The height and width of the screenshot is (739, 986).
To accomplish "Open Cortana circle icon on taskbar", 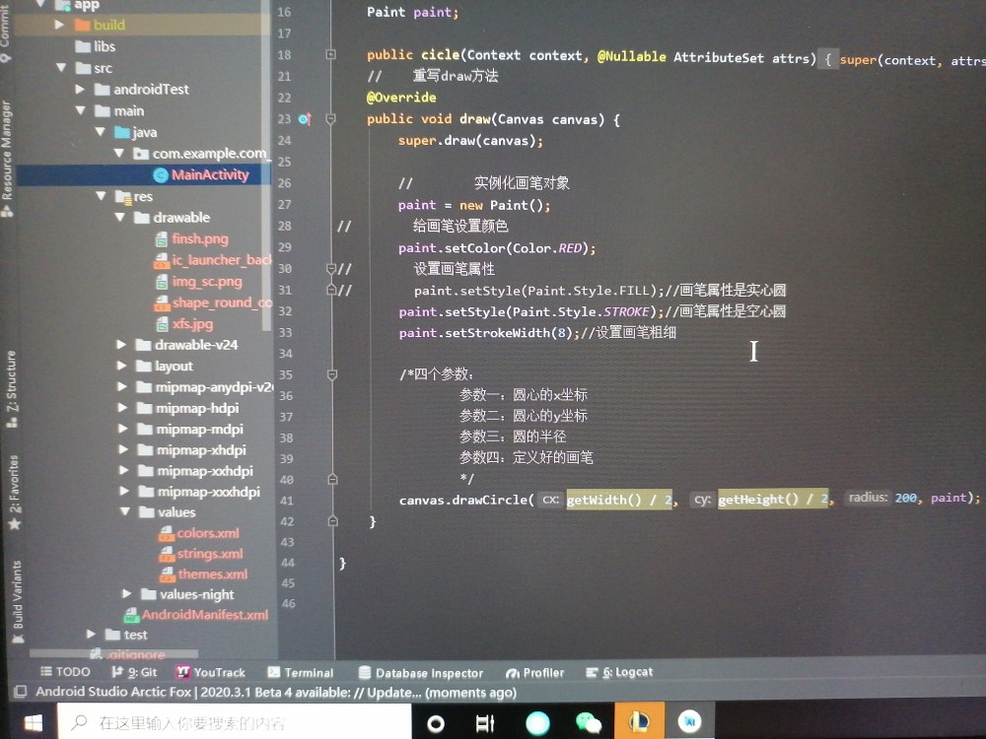I will click(435, 724).
